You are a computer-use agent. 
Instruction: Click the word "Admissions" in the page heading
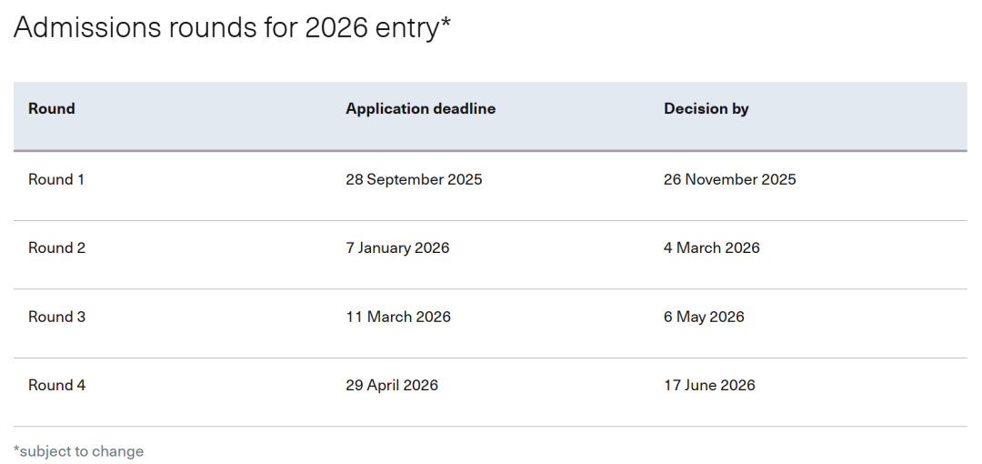coord(87,27)
